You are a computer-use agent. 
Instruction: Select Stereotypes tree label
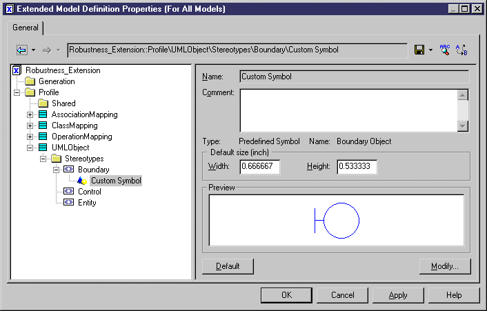click(x=84, y=159)
